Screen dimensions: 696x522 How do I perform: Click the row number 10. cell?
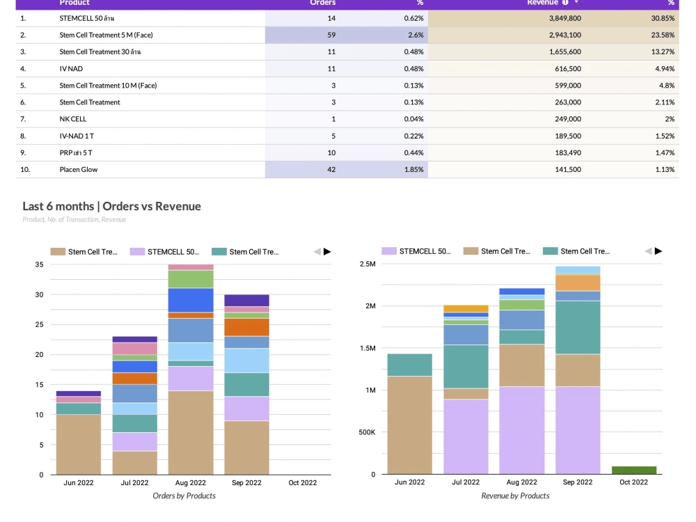pyautogui.click(x=25, y=170)
